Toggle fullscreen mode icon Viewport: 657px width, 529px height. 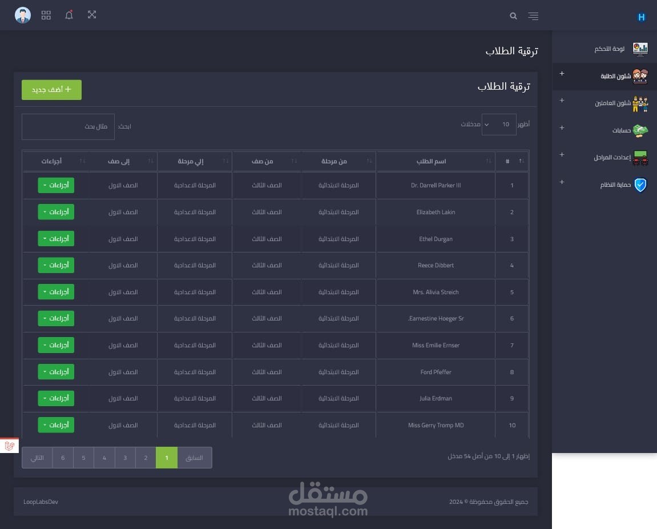point(92,15)
